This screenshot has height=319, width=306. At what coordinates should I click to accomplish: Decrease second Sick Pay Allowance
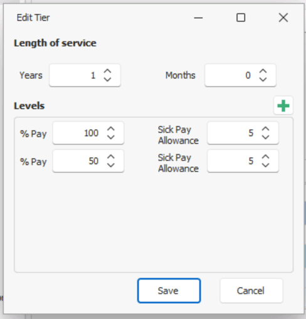[x=265, y=165]
